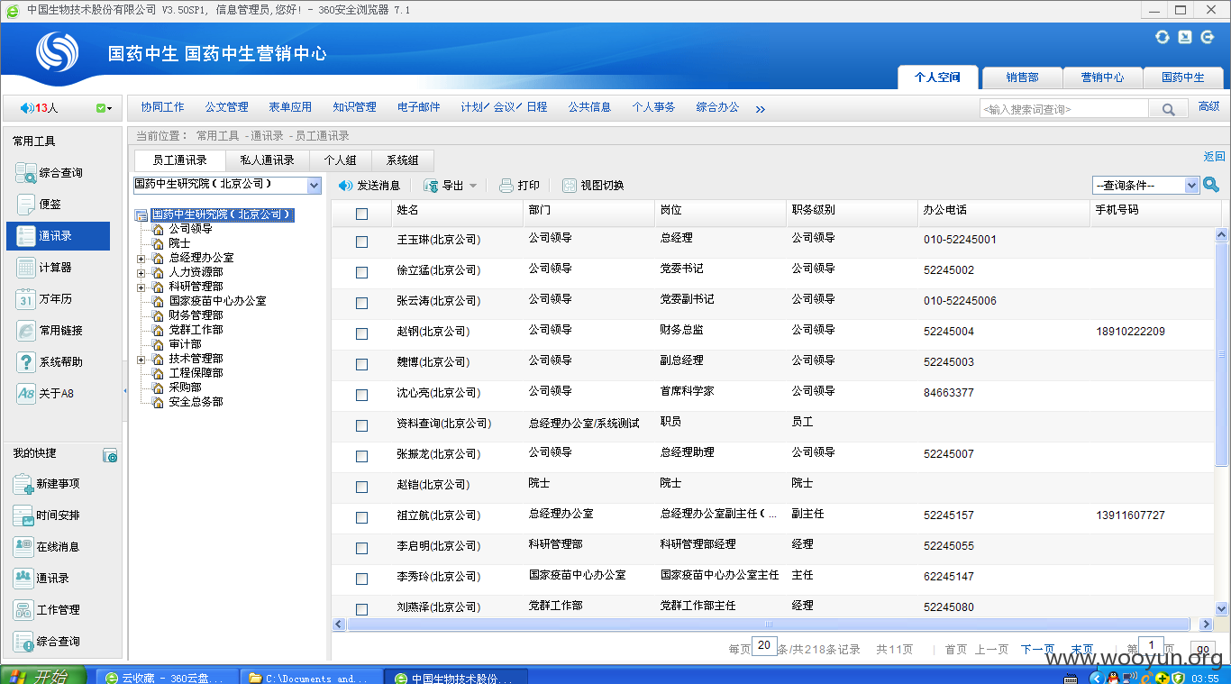Expand 人力资源部 tree node
Image resolution: width=1231 pixels, height=684 pixels.
point(141,272)
